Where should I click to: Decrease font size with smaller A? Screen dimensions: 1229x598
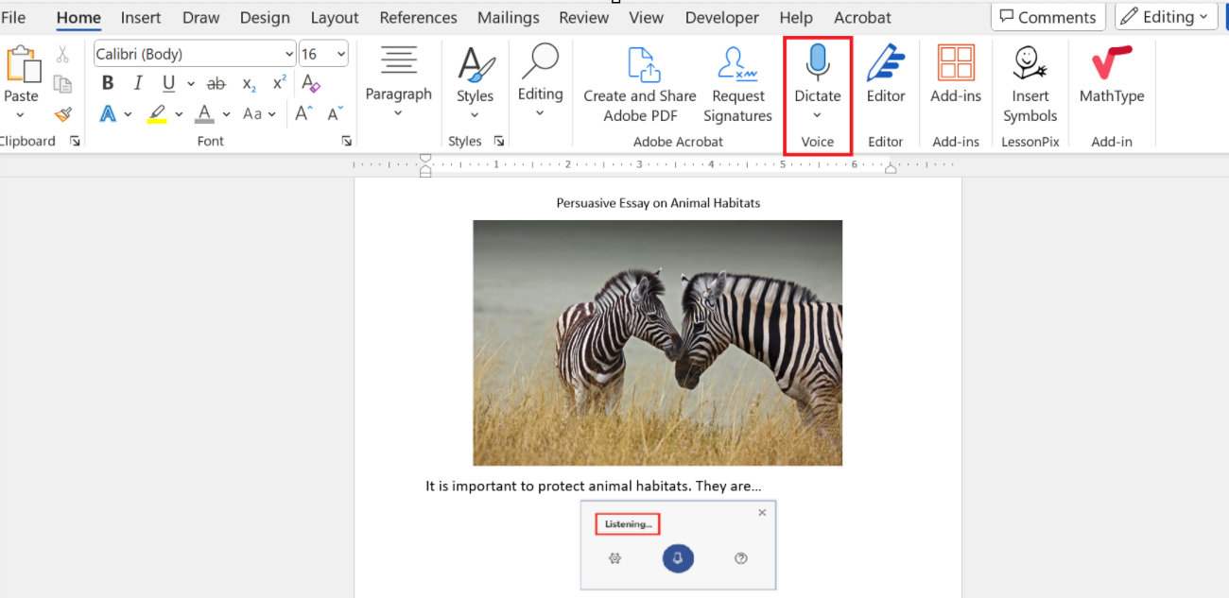(x=335, y=113)
